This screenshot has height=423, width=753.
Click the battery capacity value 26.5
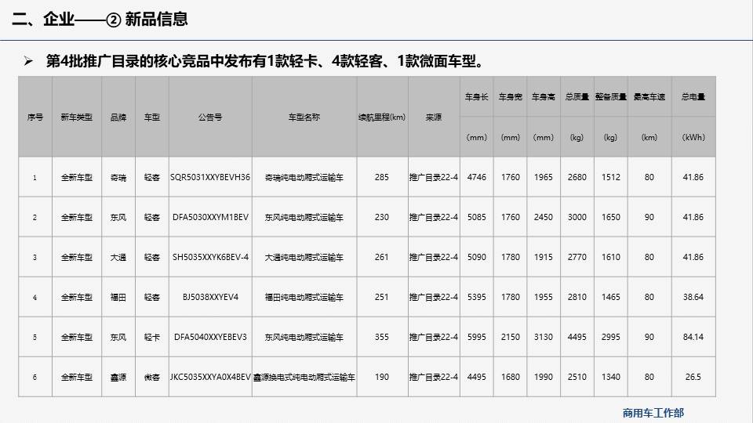[x=693, y=377]
